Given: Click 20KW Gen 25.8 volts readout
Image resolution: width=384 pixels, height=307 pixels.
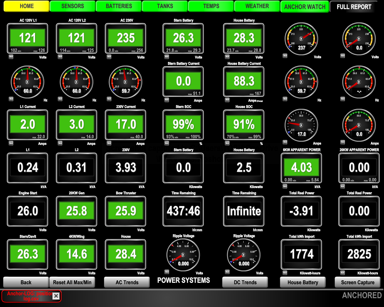Looking at the screenshot, I should (x=76, y=211).
